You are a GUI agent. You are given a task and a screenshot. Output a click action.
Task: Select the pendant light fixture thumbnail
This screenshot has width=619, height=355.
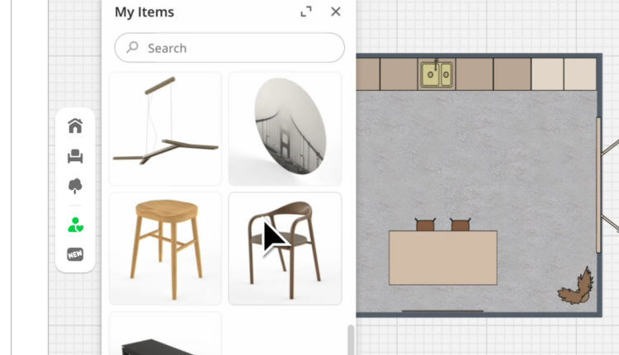coord(165,128)
